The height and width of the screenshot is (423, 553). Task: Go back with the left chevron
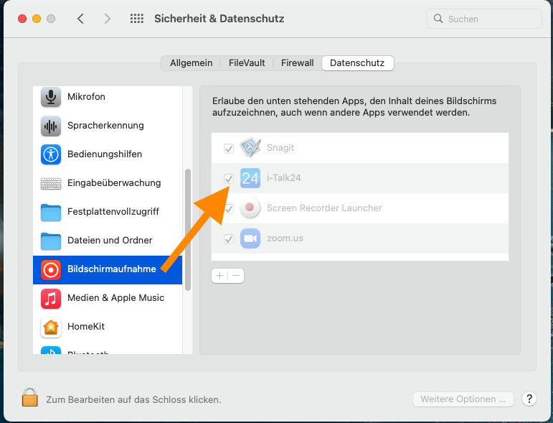[x=81, y=19]
